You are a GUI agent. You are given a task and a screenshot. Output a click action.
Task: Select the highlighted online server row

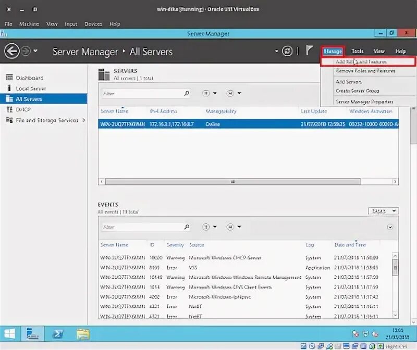coord(248,124)
